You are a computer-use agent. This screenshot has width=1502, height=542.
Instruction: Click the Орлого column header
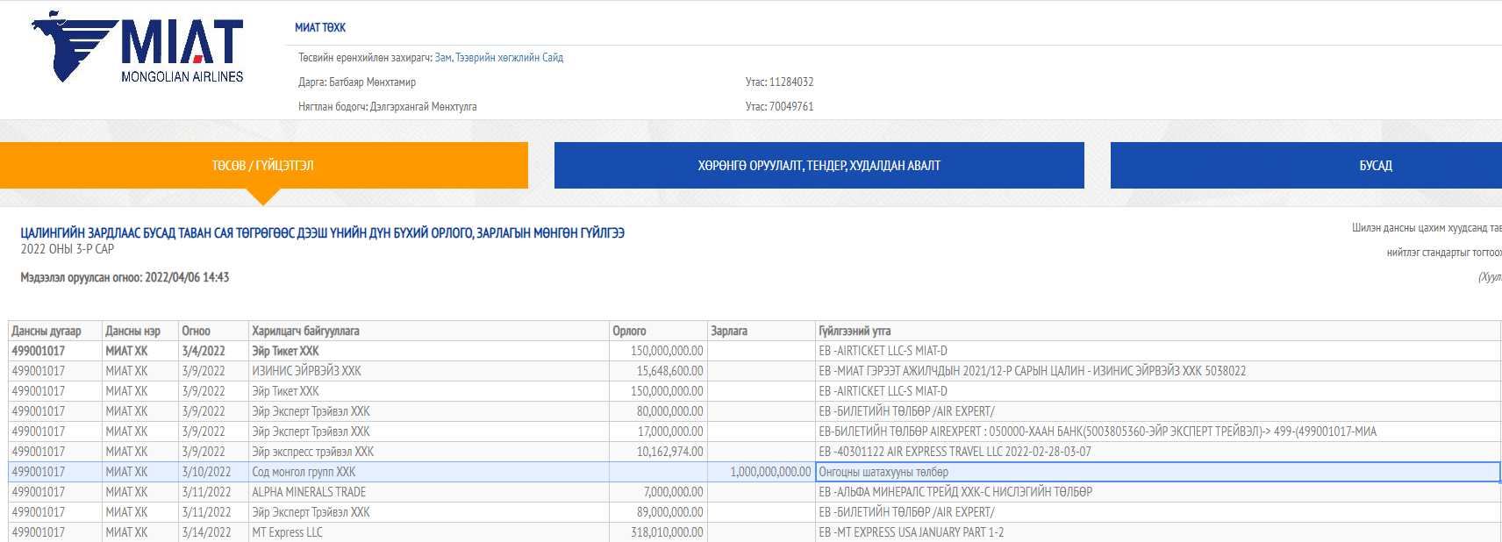click(629, 332)
